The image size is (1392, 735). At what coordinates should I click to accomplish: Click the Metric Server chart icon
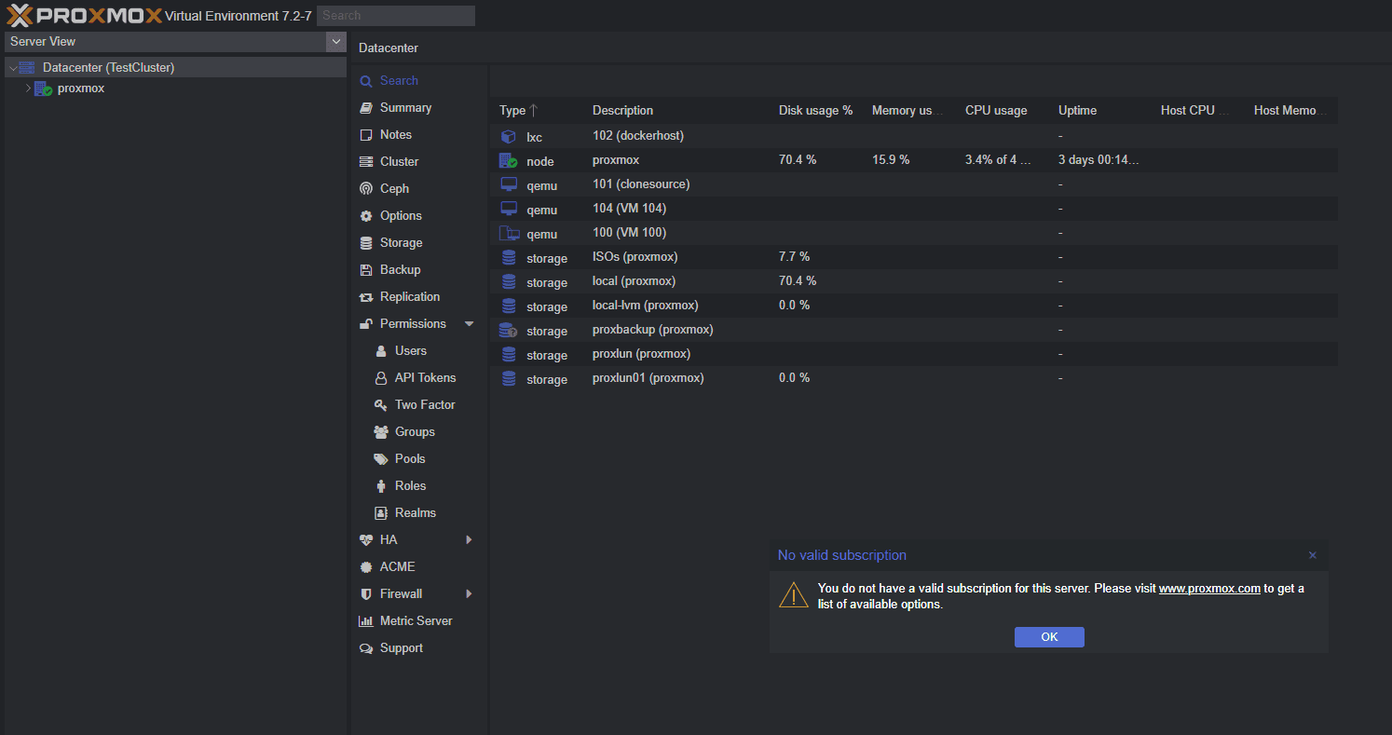tap(366, 621)
